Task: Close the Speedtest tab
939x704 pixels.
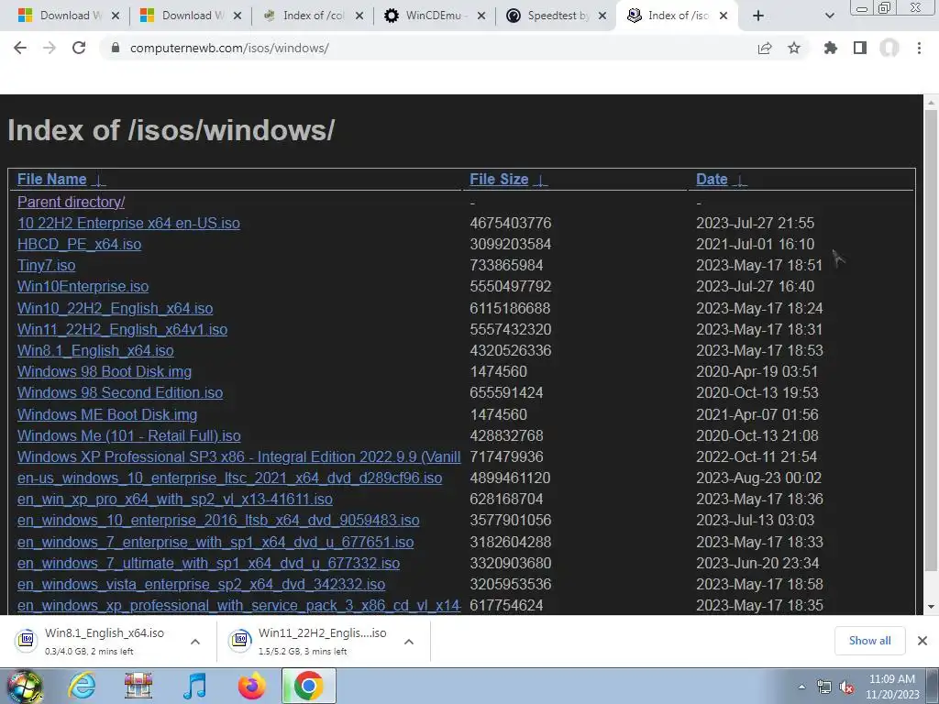Action: [x=602, y=16]
